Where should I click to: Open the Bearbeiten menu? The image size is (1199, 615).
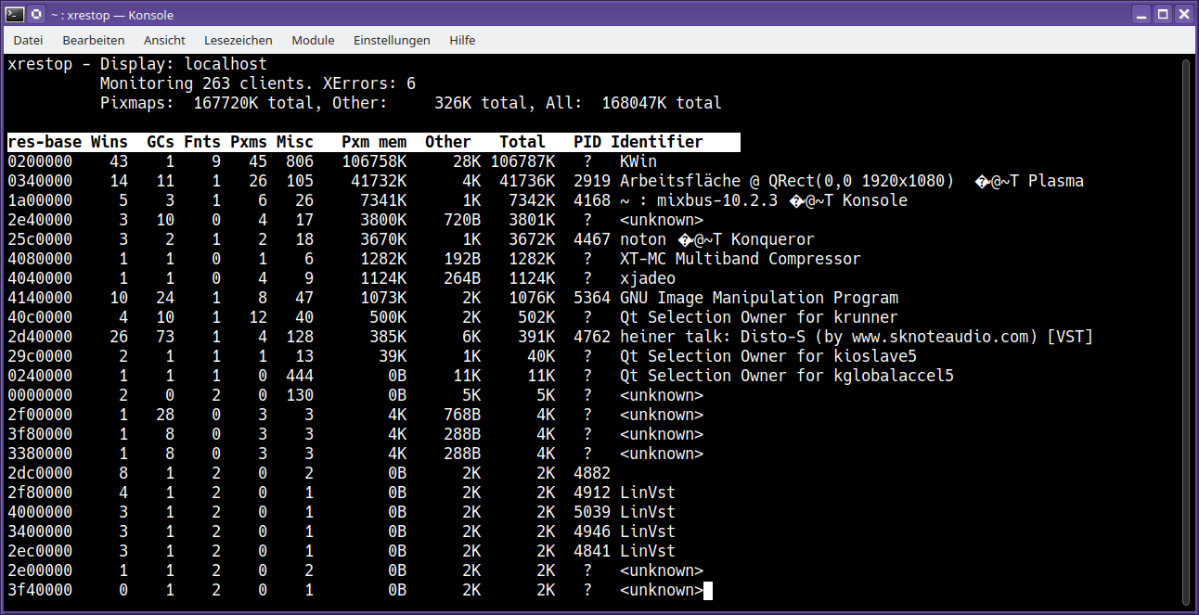point(94,41)
